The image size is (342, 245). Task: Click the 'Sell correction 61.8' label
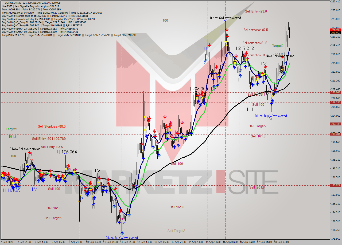click(255, 43)
